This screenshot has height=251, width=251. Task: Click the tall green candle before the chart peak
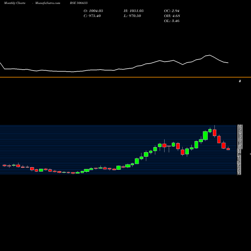click(x=205, y=136)
